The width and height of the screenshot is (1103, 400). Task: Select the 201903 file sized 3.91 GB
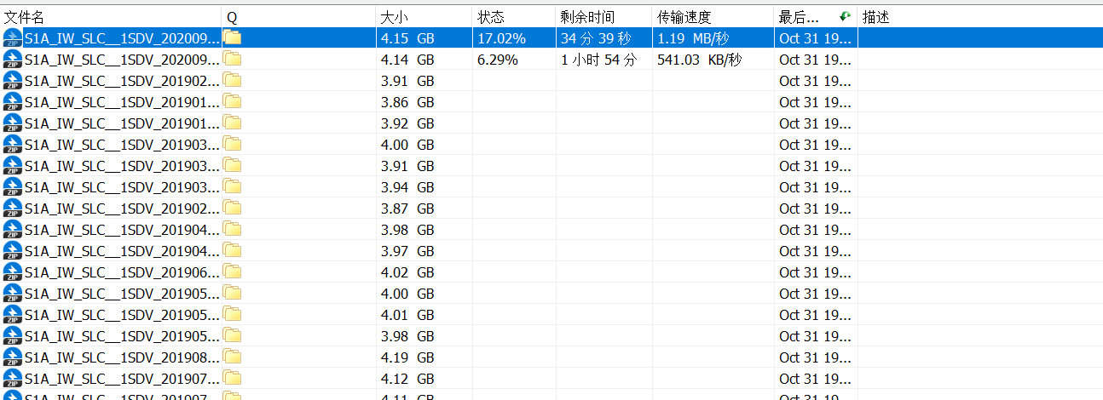[123, 165]
